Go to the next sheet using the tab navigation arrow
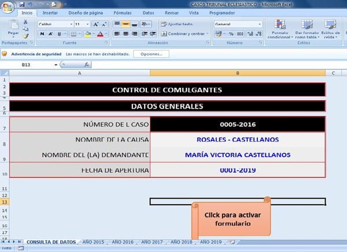 tap(14, 242)
